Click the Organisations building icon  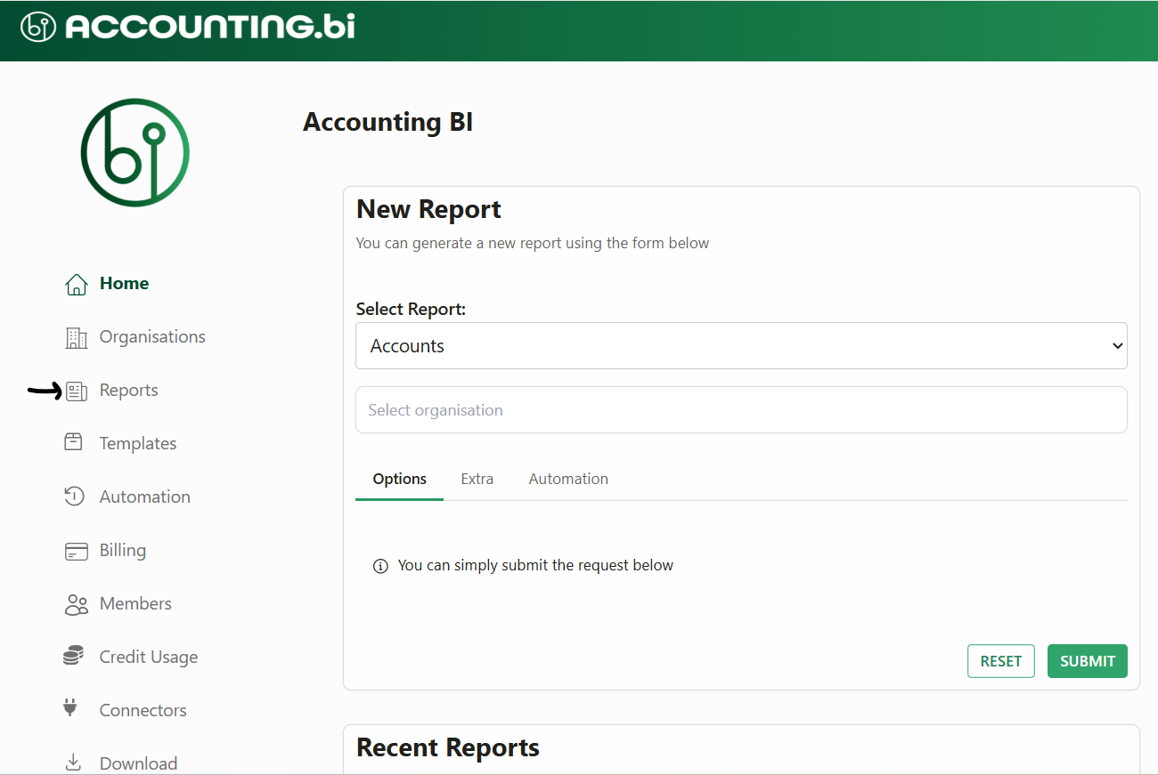[77, 337]
